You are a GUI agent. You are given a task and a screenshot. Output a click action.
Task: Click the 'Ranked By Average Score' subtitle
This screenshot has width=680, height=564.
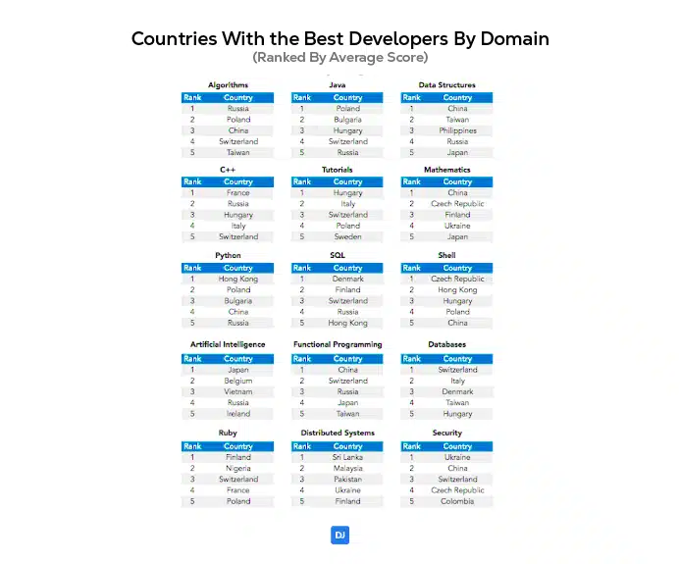(x=340, y=58)
